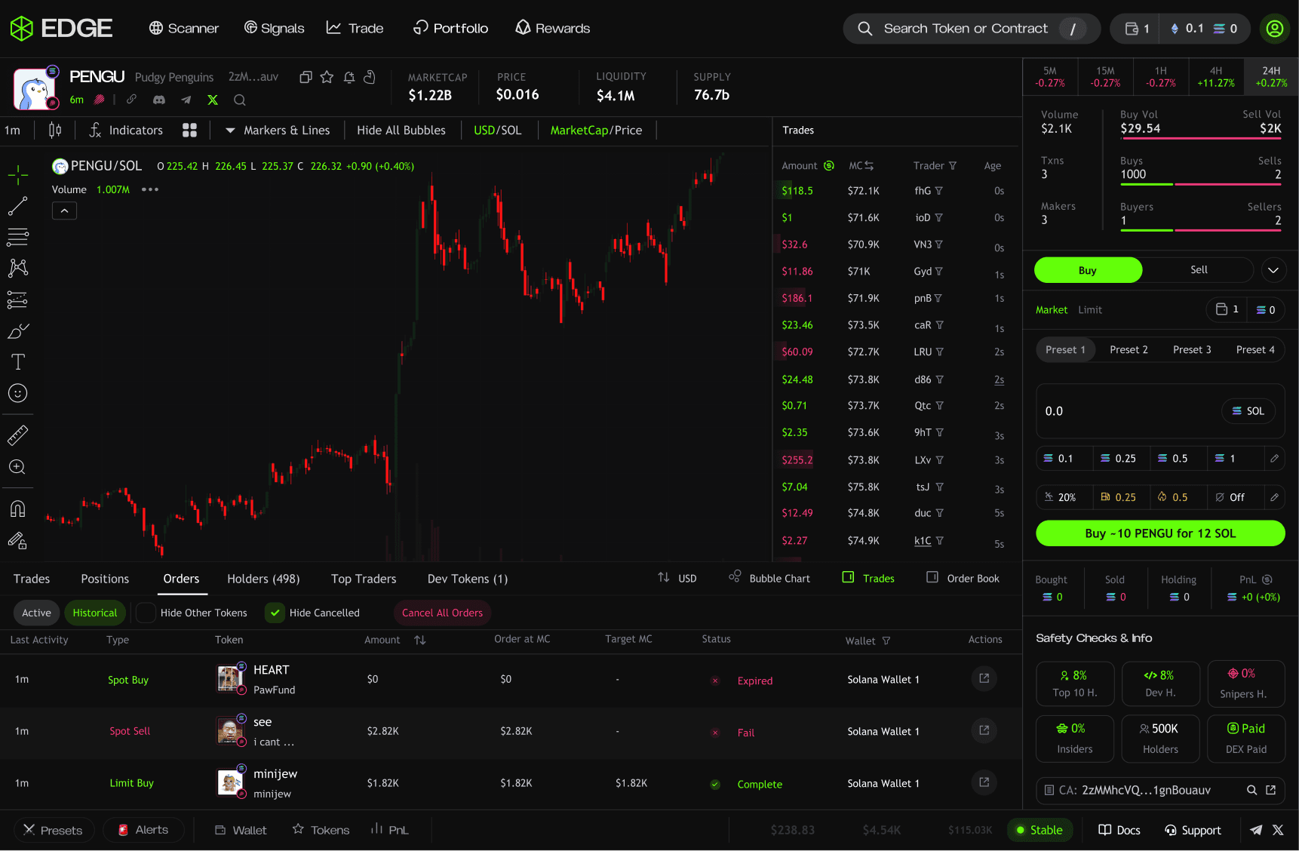Open SOL currency selector in amount box
The width and height of the screenshot is (1299, 851).
pos(1248,411)
